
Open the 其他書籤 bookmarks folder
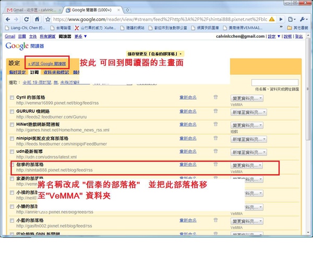pyautogui.click(x=297, y=28)
